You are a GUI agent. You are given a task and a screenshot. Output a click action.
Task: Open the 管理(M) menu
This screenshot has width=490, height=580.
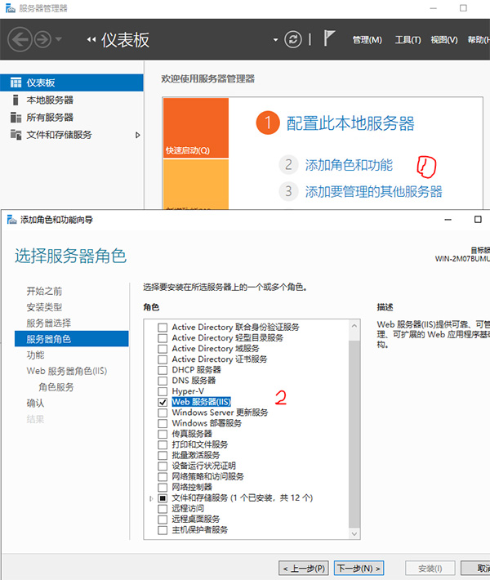(367, 40)
